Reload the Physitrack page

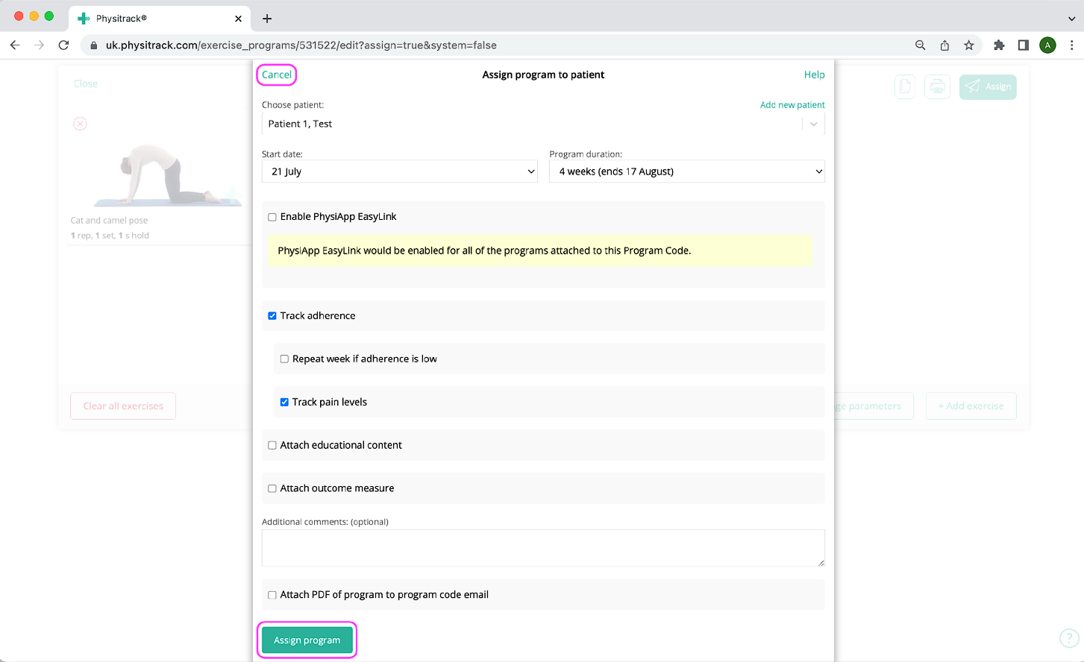tap(64, 45)
